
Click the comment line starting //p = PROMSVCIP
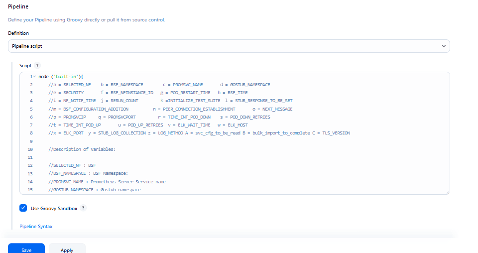[x=159, y=117]
